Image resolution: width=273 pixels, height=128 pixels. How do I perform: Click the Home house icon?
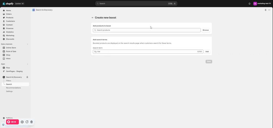click(x=4, y=10)
